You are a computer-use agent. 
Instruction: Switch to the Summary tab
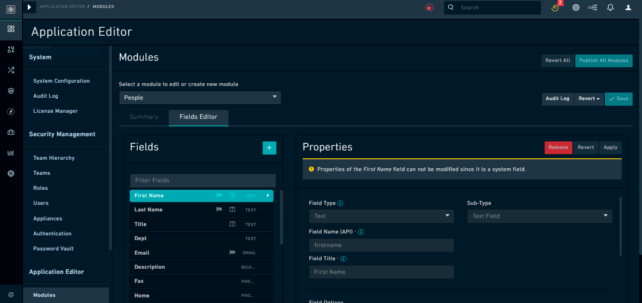pos(143,117)
